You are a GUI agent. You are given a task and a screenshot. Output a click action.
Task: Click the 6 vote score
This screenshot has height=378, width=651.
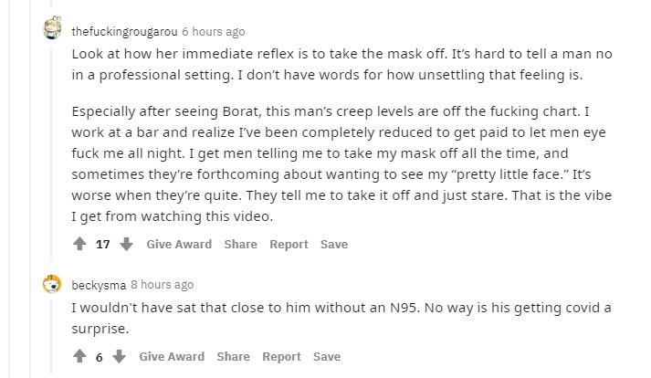(x=100, y=357)
